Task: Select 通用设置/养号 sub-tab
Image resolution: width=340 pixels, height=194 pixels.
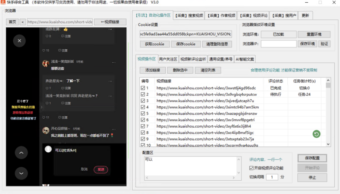Action: 221,59
